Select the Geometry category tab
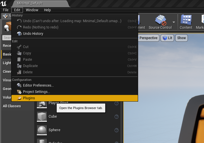This screenshot has height=143, width=204. click(x=7, y=89)
